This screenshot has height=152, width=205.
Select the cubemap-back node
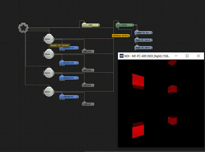(69, 78)
